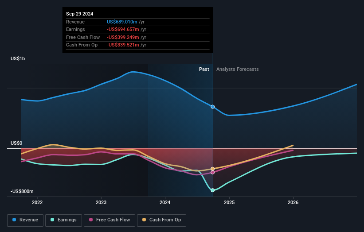
Task: Click the Sep 29 2024 tooltip date
Action: pyautogui.click(x=80, y=14)
